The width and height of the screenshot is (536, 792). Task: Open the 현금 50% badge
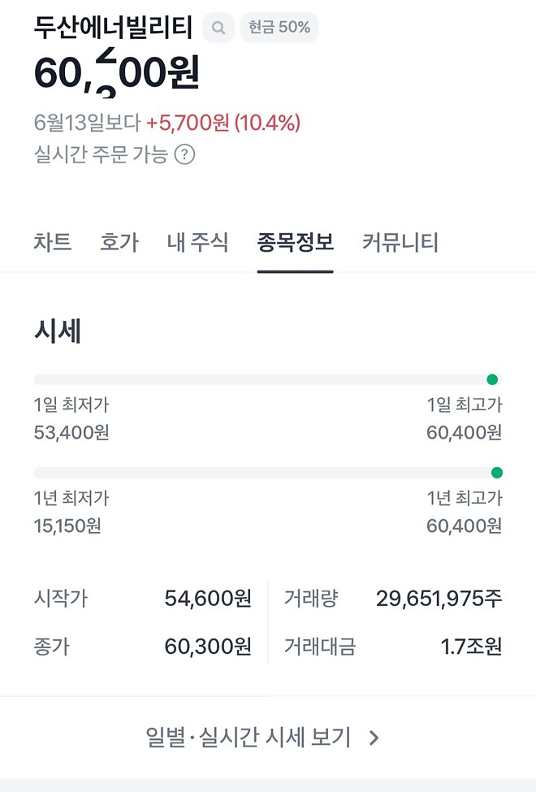point(279,27)
